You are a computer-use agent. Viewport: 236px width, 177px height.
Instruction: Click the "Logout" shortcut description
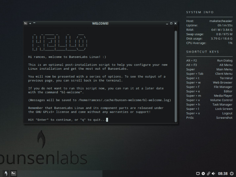coord(227,114)
